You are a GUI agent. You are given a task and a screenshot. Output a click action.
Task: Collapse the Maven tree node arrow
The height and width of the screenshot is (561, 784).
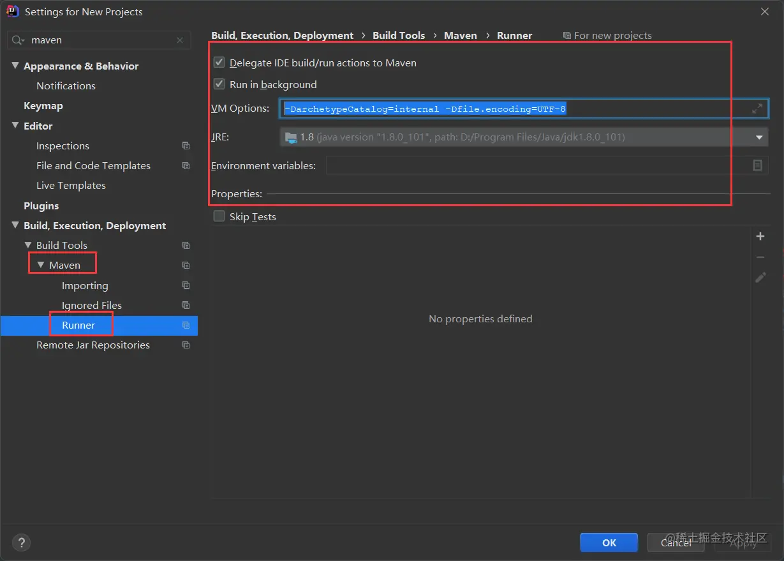(41, 265)
